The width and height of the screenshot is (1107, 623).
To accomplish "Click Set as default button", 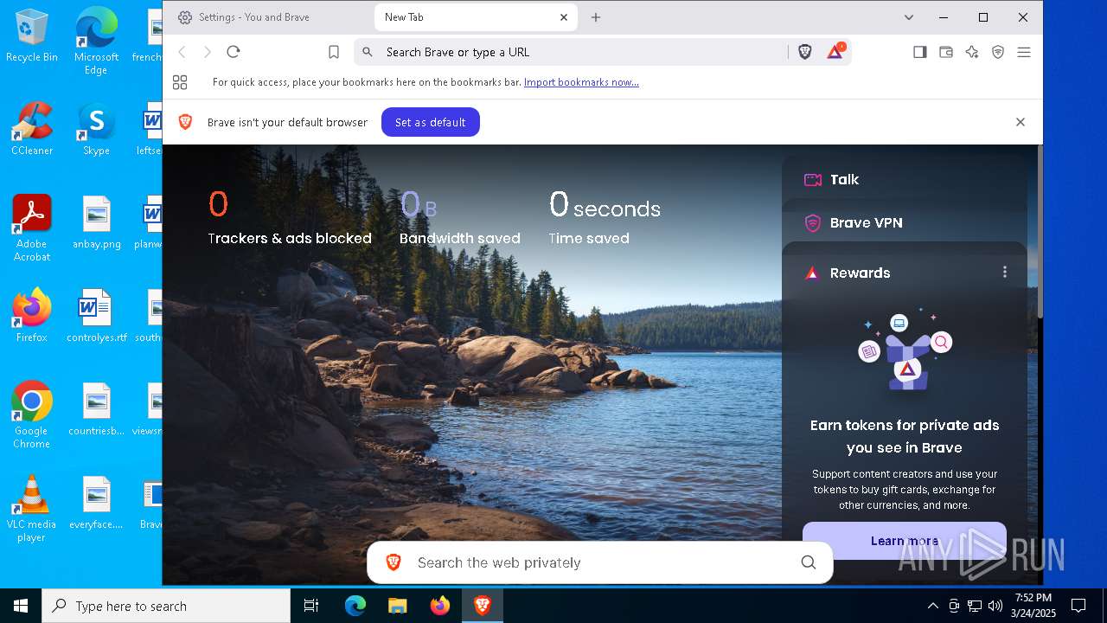I will click(430, 122).
